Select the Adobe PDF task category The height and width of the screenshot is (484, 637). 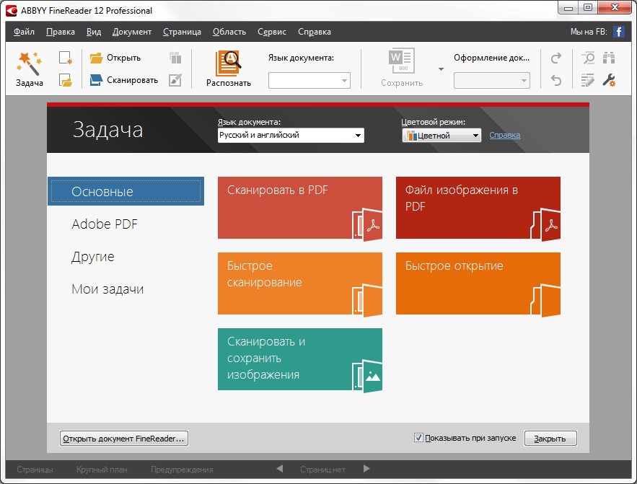point(105,224)
